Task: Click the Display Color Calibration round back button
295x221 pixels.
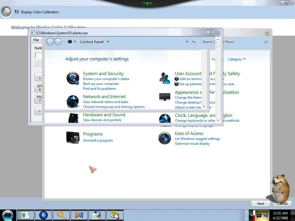Action: 6,12
